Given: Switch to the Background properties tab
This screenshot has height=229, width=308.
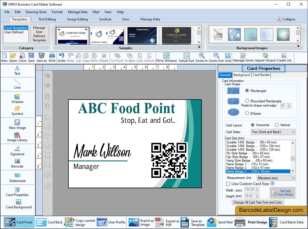Looking at the screenshot, I should click(x=242, y=75).
